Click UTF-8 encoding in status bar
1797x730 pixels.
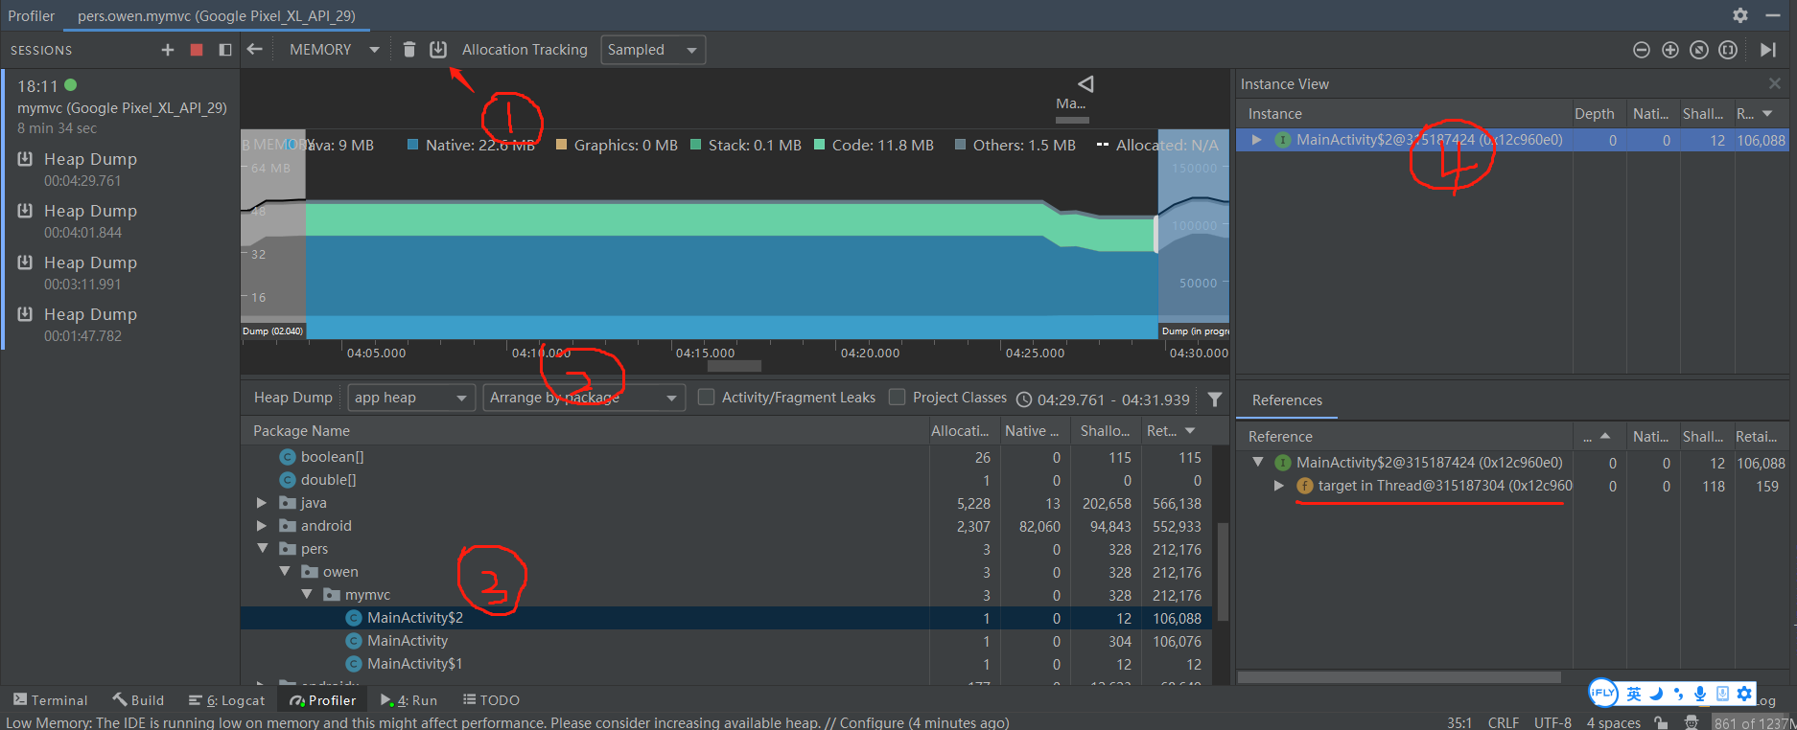1552,722
